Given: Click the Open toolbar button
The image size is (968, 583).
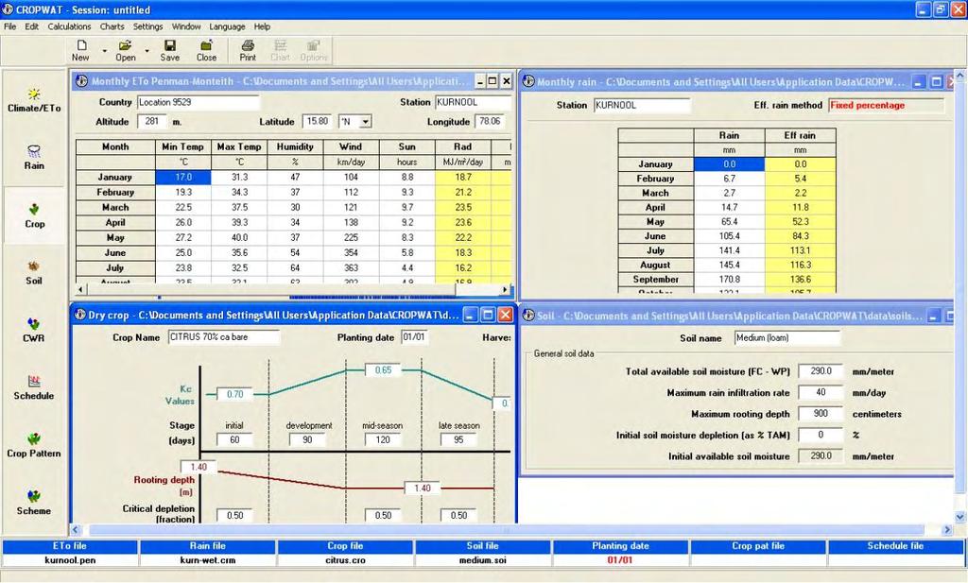Looking at the screenshot, I should [126, 51].
